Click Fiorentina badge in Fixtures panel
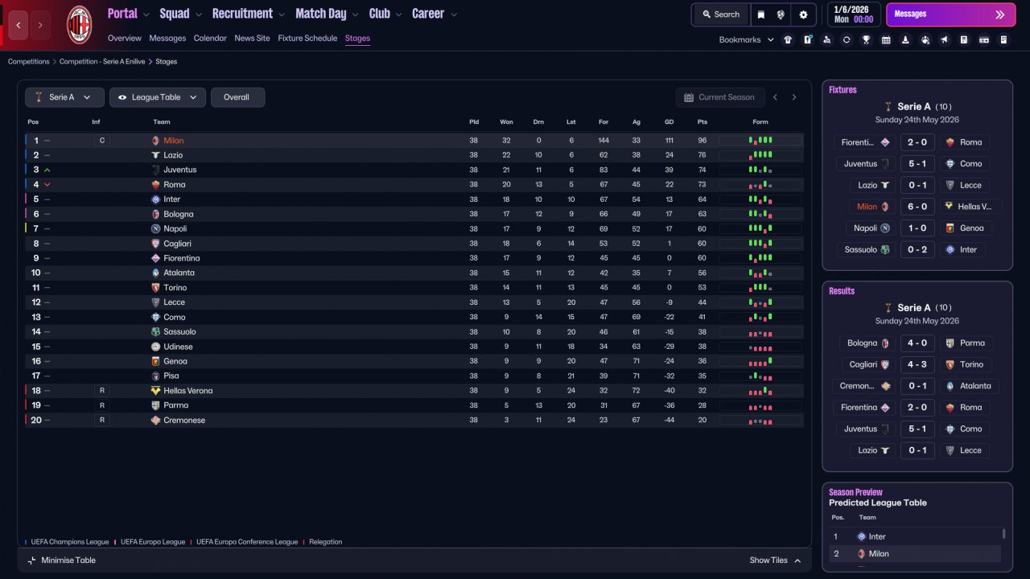This screenshot has width=1030, height=579. pyautogui.click(x=885, y=142)
